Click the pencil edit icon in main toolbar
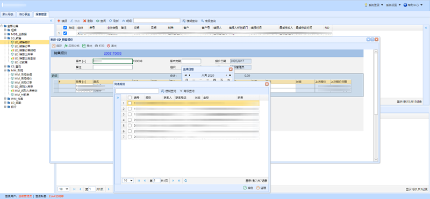The width and height of the screenshot is (430, 199). pyautogui.click(x=72, y=21)
